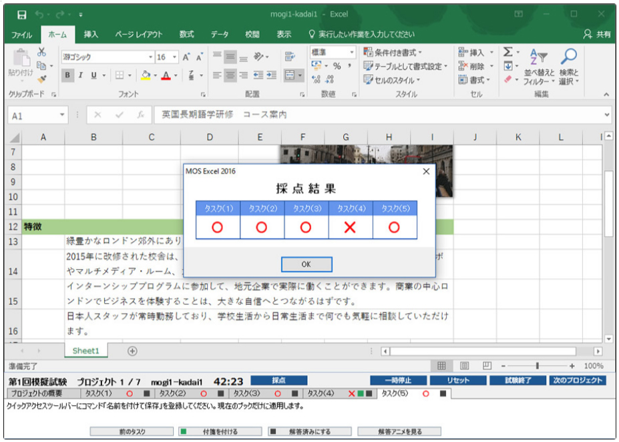This screenshot has height=442, width=619.
Task: Click Increase Indent icon
Action: click(272, 75)
